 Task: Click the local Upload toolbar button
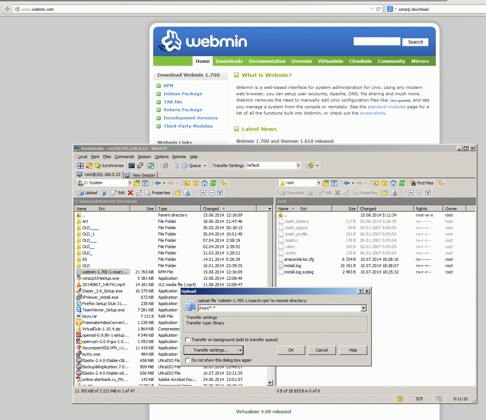[88, 193]
